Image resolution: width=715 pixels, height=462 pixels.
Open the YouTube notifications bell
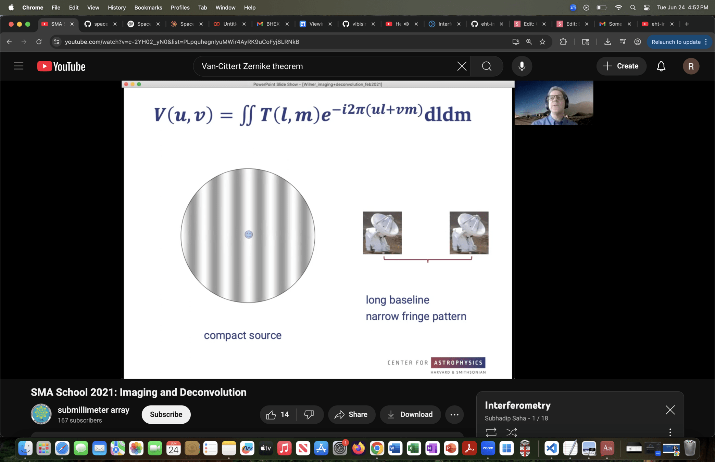[x=661, y=66]
